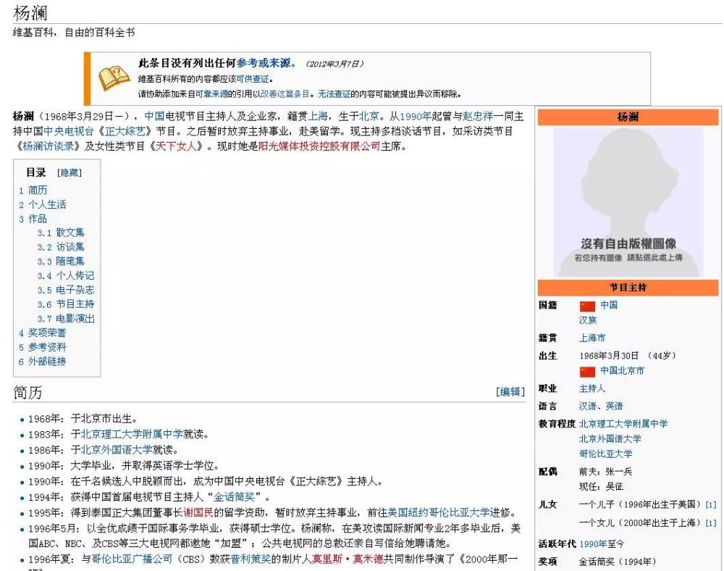
Task: Open the red 谢国民 link
Action: pos(198,513)
